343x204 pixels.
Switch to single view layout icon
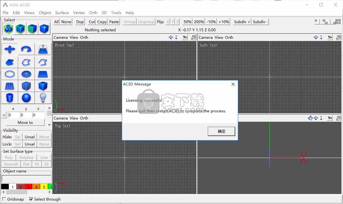(x=317, y=21)
